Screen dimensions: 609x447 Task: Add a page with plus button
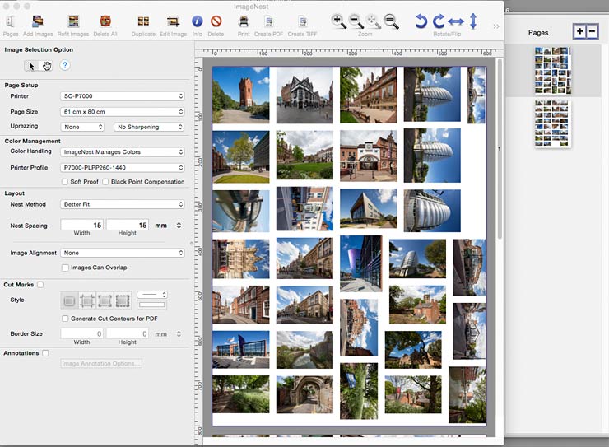[579, 31]
